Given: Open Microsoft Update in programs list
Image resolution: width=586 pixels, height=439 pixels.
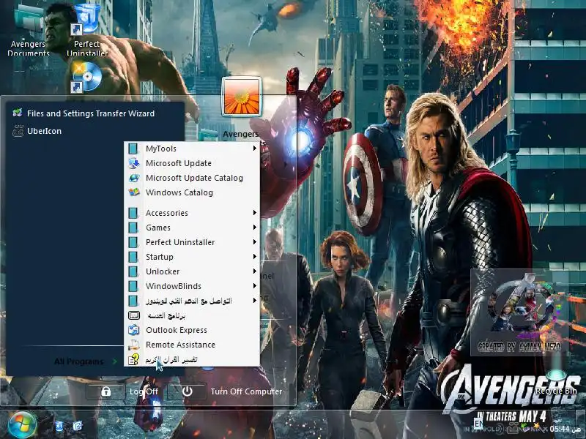Looking at the screenshot, I should [192, 163].
